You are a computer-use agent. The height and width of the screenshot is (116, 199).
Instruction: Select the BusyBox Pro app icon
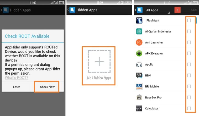pyautogui.click(x=139, y=97)
